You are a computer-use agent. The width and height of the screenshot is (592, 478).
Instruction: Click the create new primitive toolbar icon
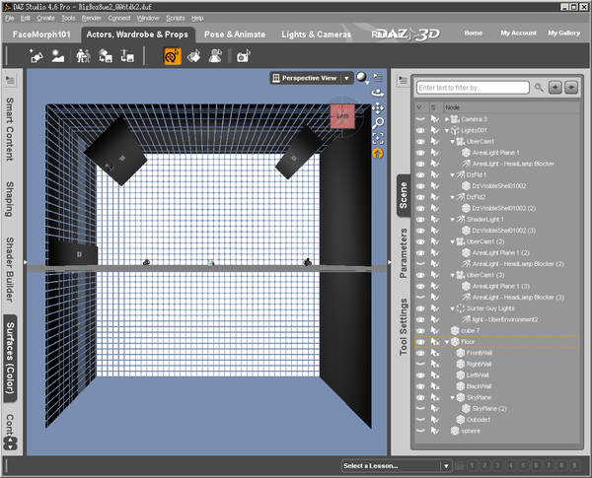tap(37, 56)
